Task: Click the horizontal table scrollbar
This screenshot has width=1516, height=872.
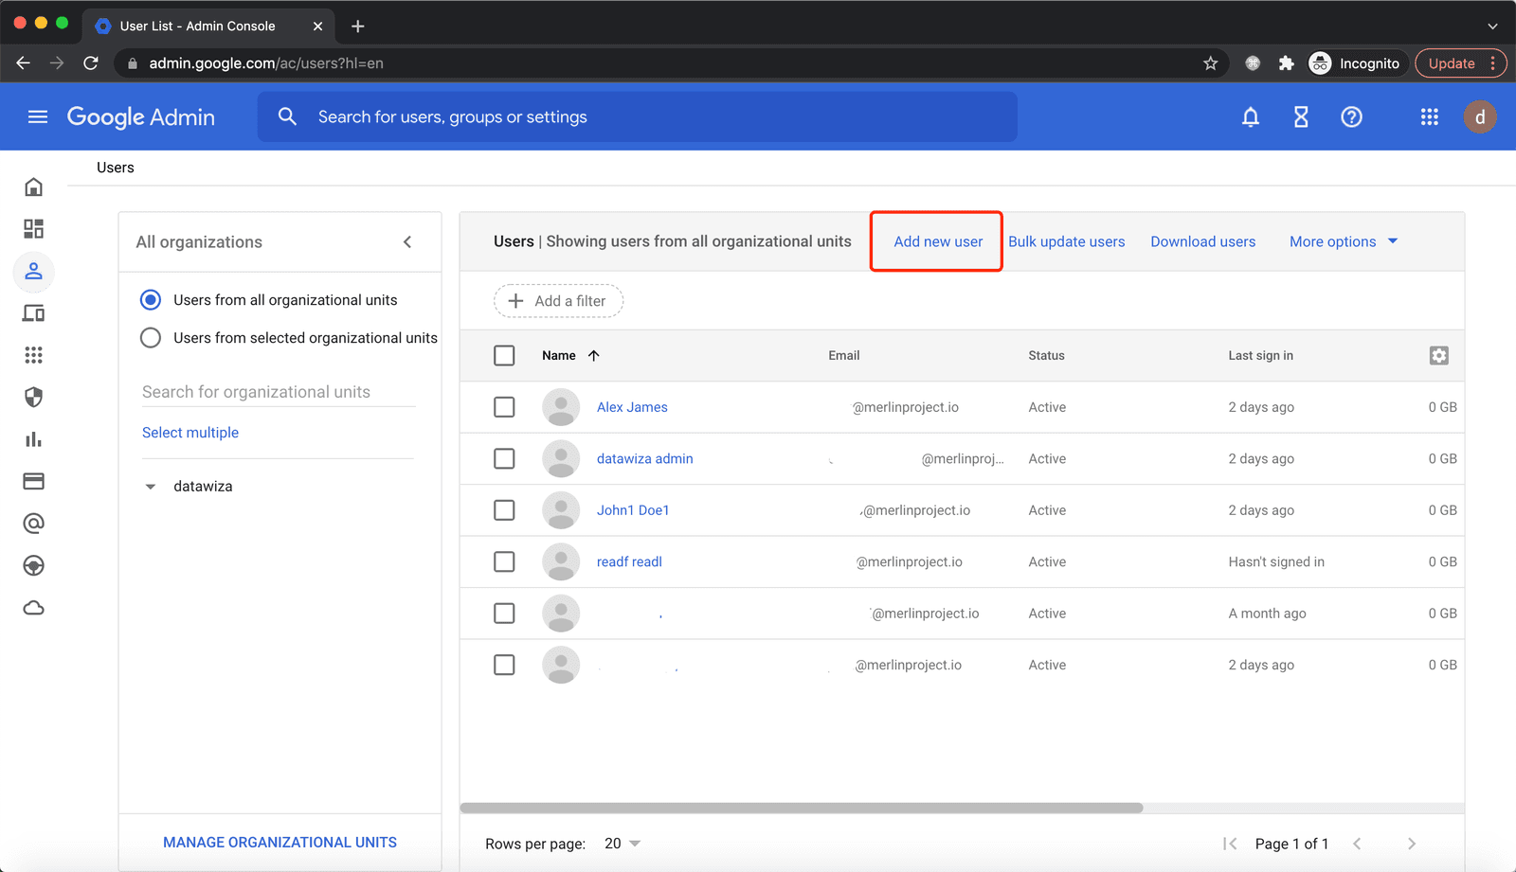Action: click(x=802, y=808)
